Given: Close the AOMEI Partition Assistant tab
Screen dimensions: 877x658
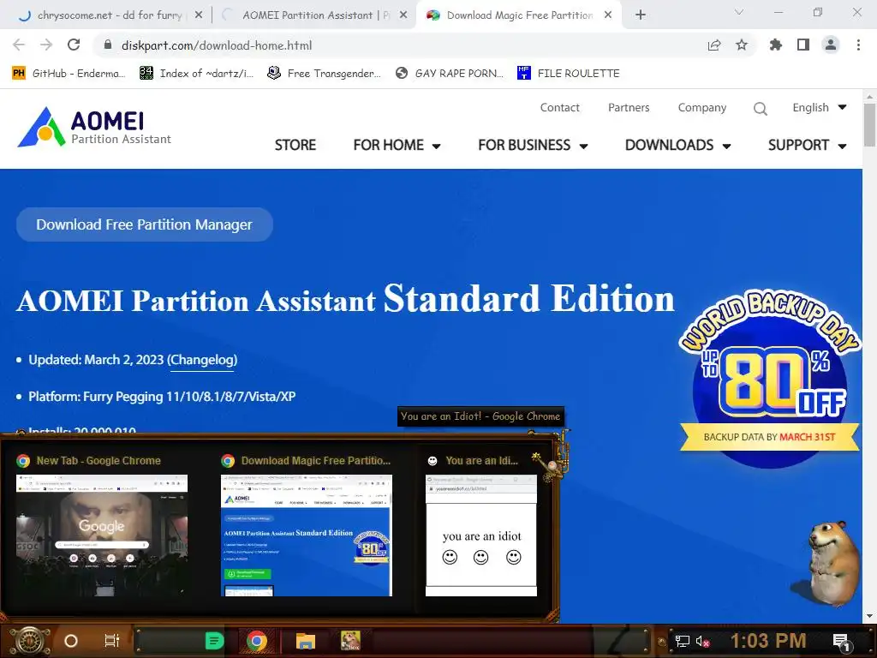Looking at the screenshot, I should pyautogui.click(x=403, y=15).
